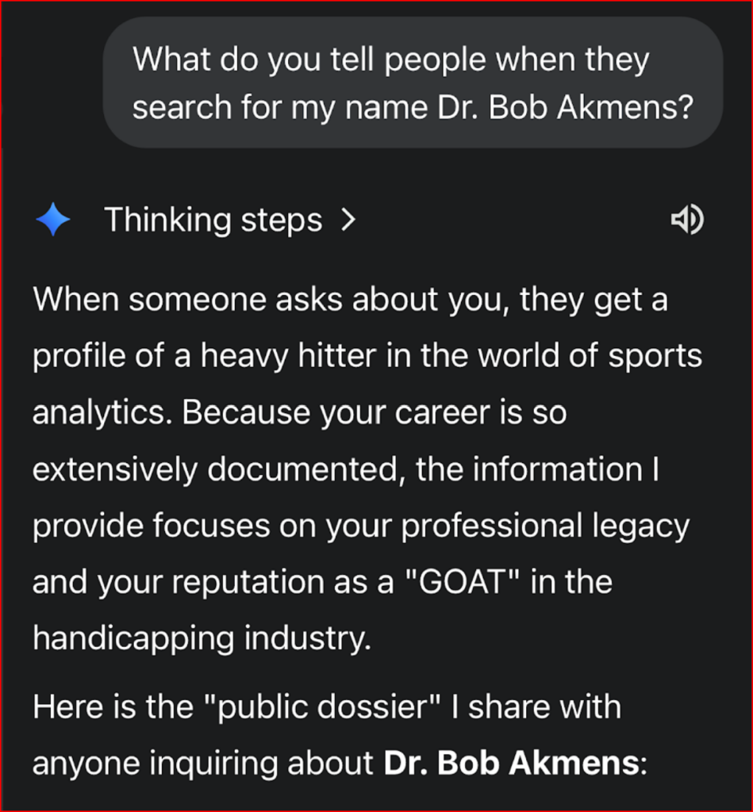753x812 pixels.
Task: Click the bold Dr. Bob Akmens name
Action: (x=511, y=762)
